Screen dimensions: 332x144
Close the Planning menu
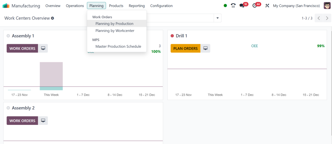[x=96, y=6]
